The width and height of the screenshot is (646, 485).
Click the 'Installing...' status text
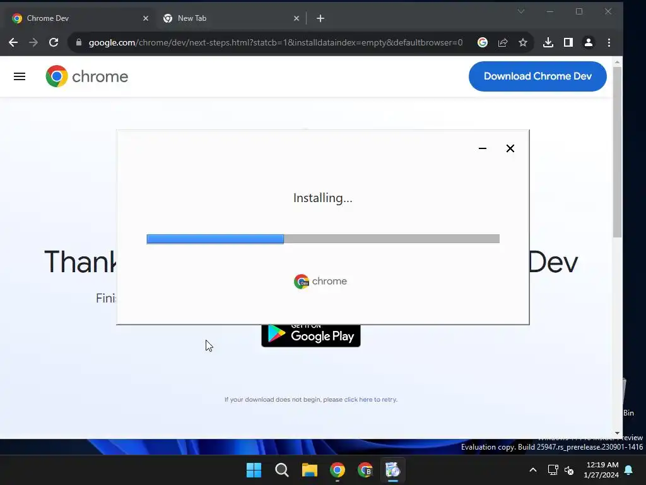pyautogui.click(x=323, y=198)
